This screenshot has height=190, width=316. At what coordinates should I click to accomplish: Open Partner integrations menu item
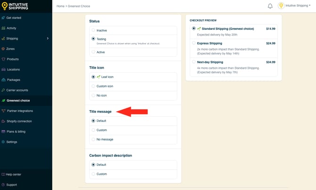click(x=20, y=111)
